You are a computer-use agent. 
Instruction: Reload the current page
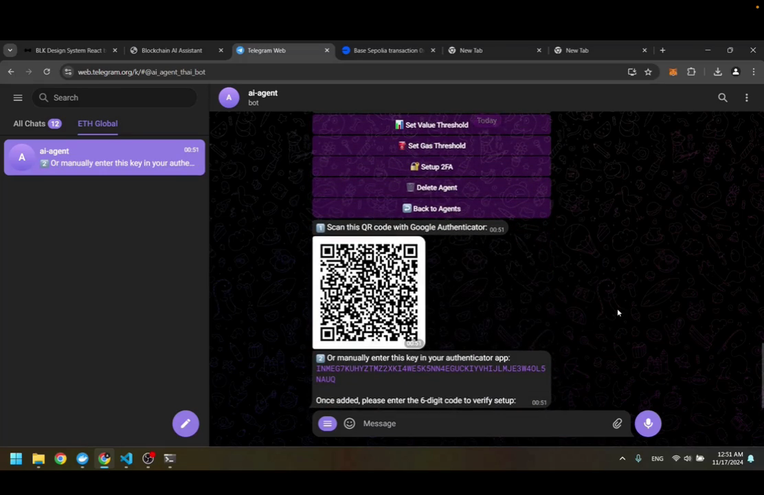(x=47, y=72)
